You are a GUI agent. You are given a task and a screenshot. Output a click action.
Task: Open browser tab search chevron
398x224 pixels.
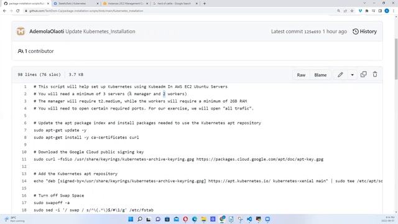pyautogui.click(x=364, y=3)
